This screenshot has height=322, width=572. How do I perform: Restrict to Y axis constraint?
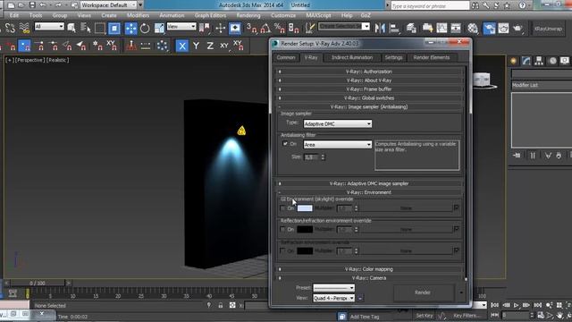pos(196,46)
